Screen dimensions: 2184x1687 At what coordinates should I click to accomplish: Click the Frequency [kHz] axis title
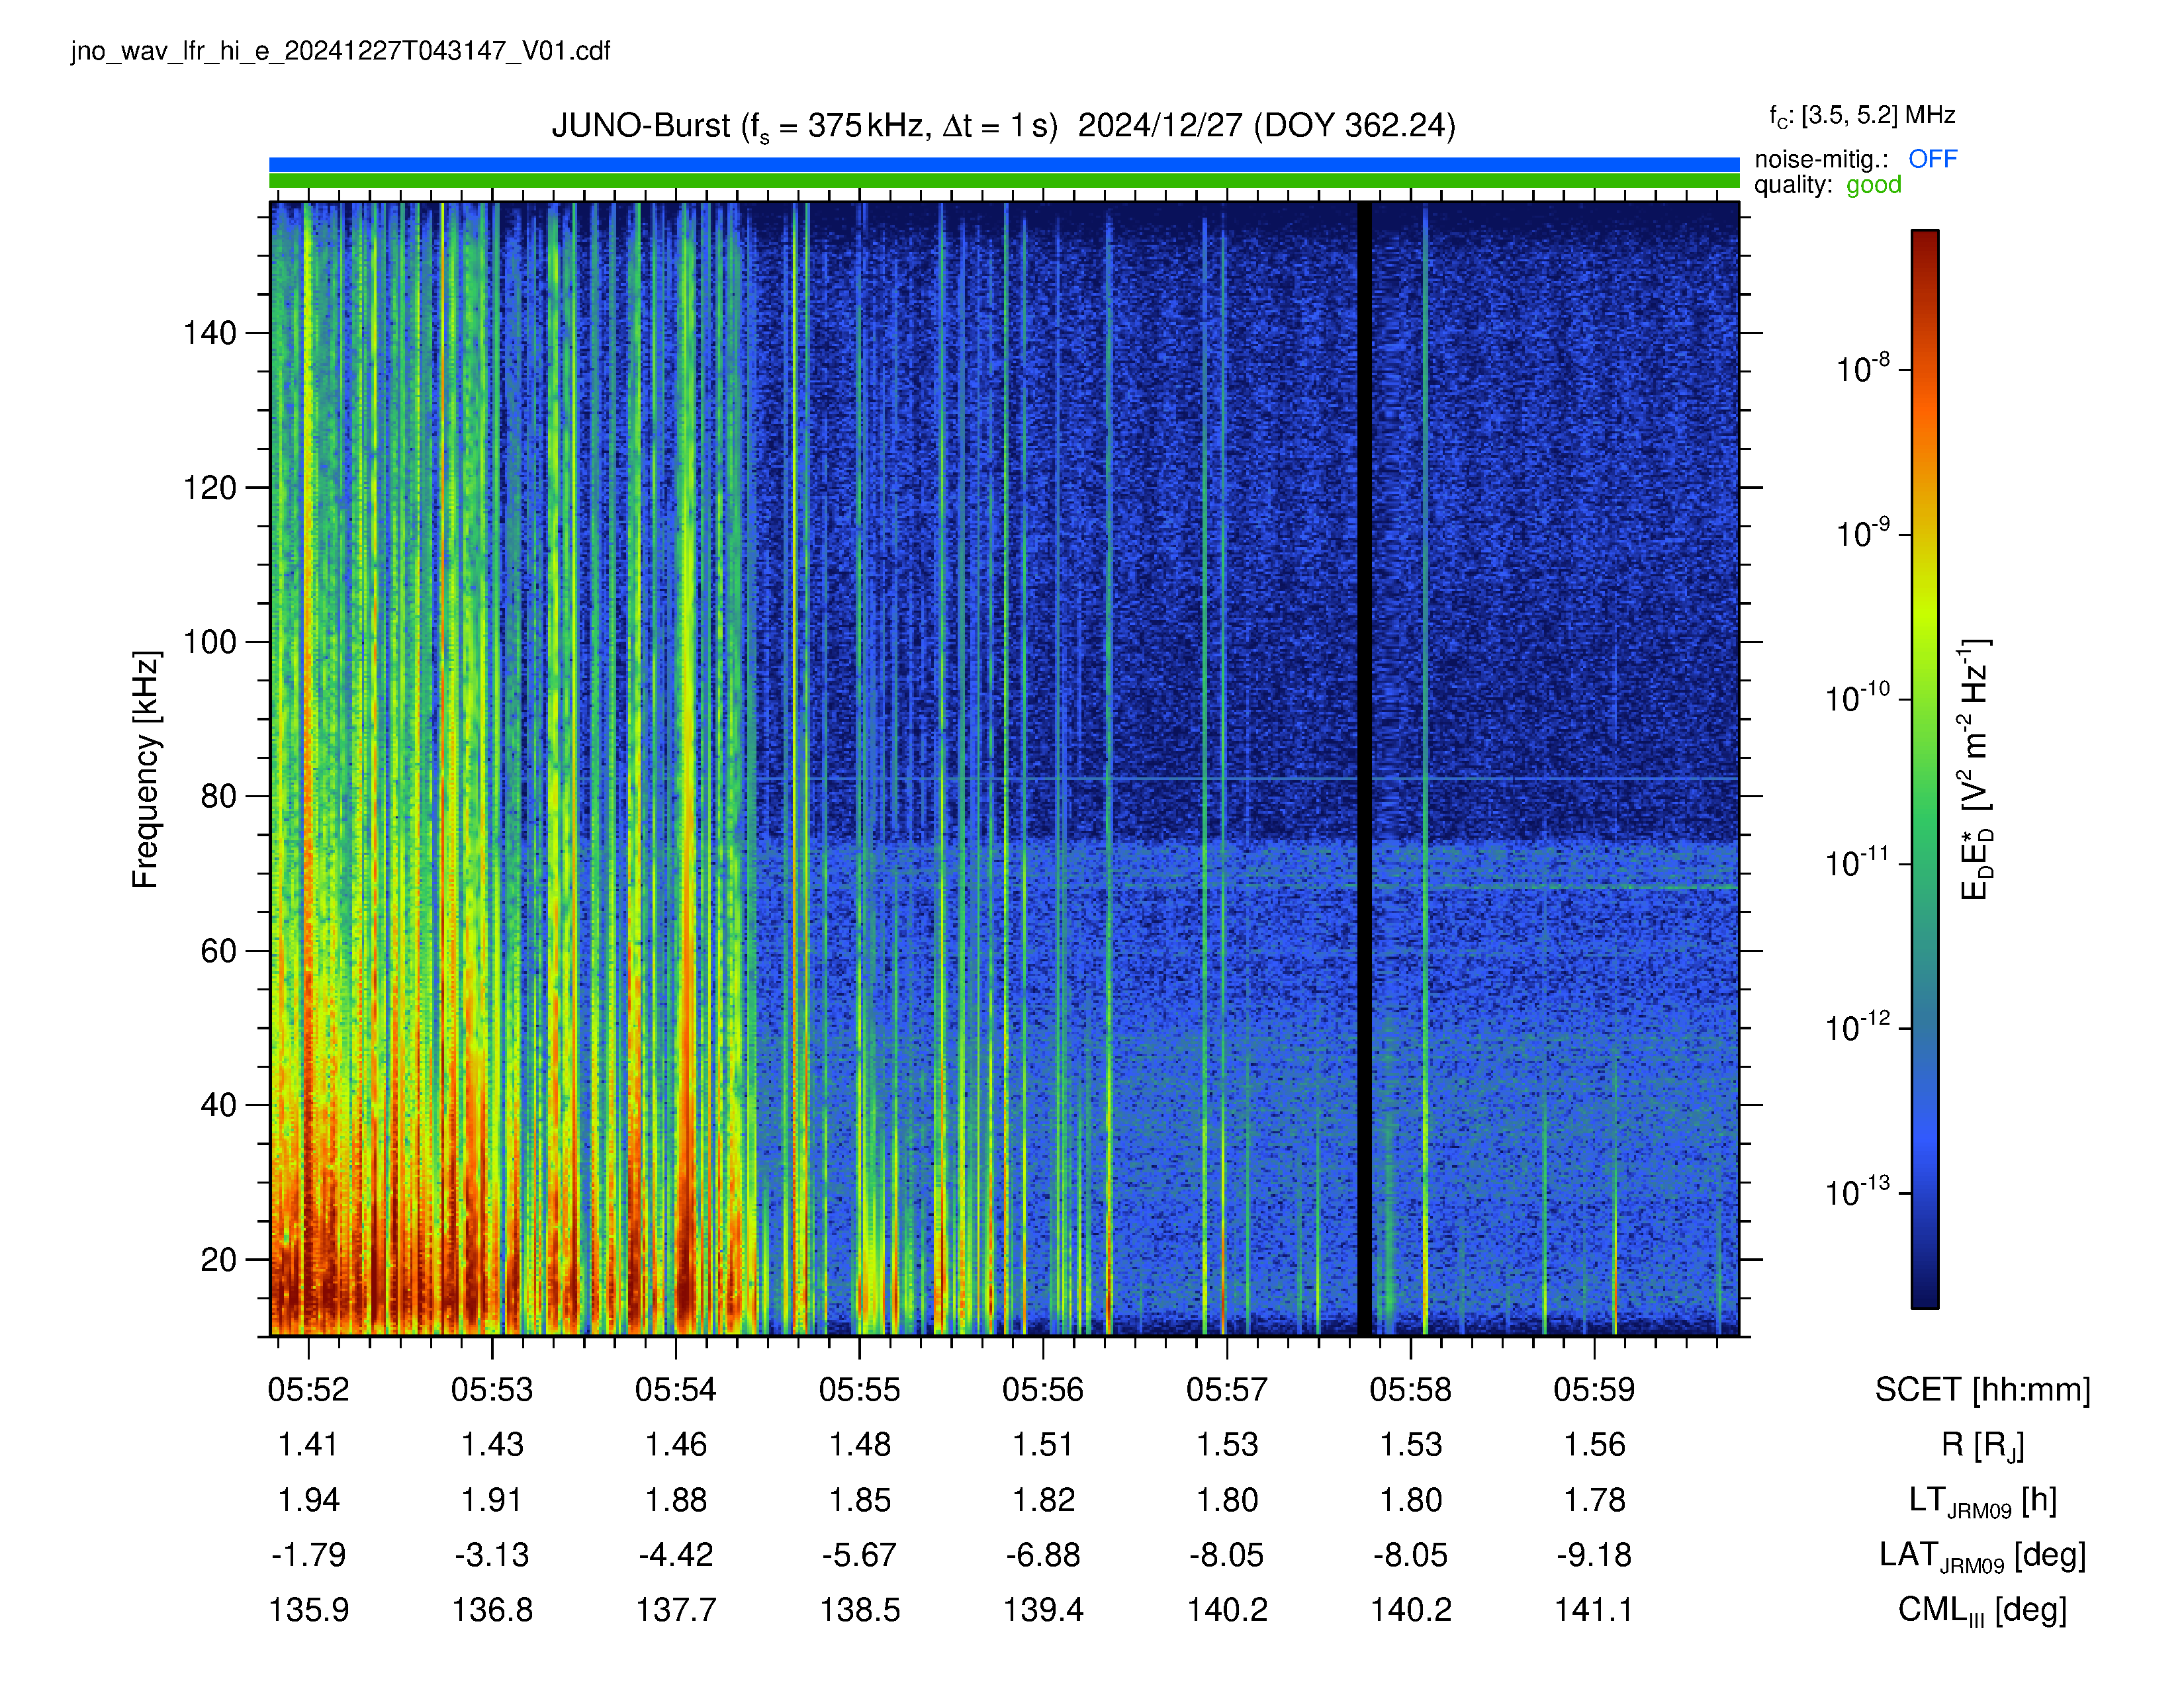[x=146, y=769]
